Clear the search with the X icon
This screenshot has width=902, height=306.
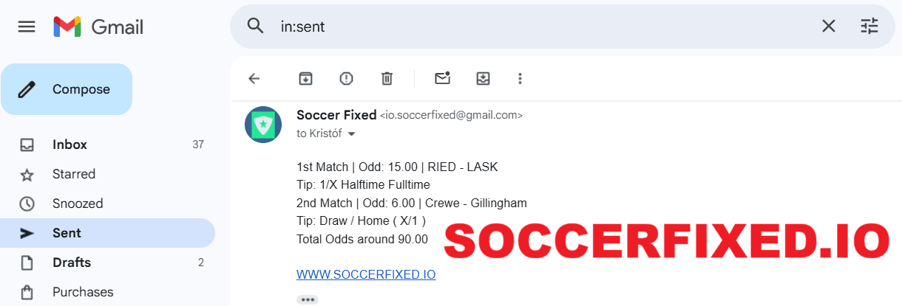(829, 27)
